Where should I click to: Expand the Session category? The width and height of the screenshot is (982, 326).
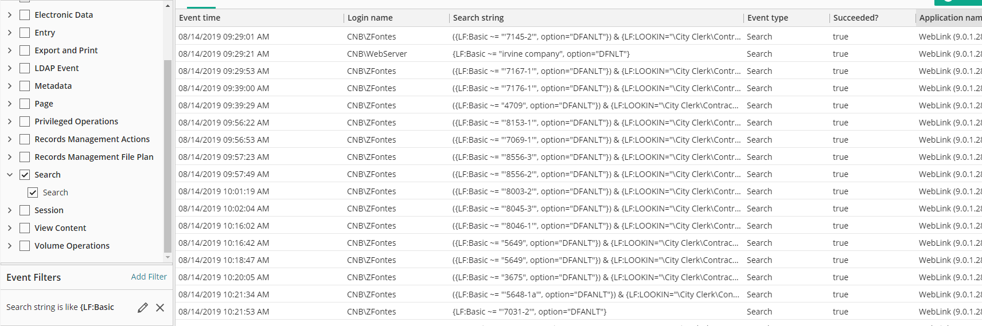[x=10, y=210]
